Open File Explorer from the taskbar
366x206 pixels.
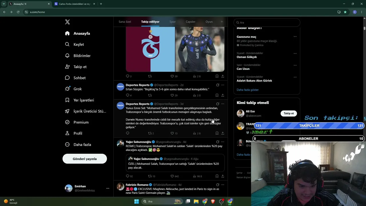tap(196, 201)
